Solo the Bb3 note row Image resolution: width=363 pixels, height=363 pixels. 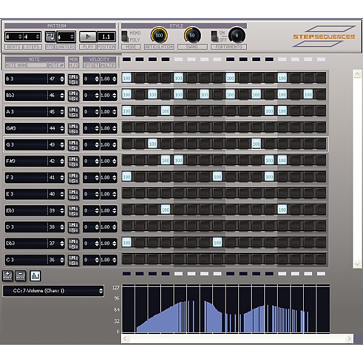pyautogui.click(x=73, y=99)
